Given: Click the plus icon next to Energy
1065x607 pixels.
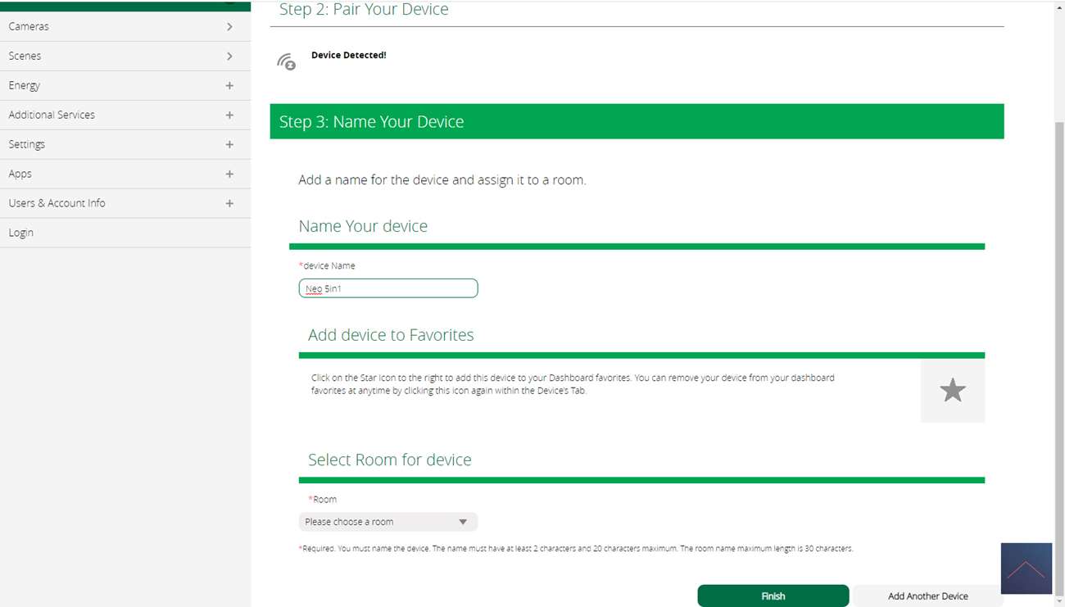Looking at the screenshot, I should 229,86.
